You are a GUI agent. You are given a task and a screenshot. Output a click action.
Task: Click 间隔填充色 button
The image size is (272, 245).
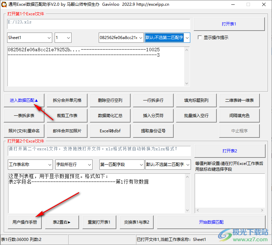click(x=239, y=116)
